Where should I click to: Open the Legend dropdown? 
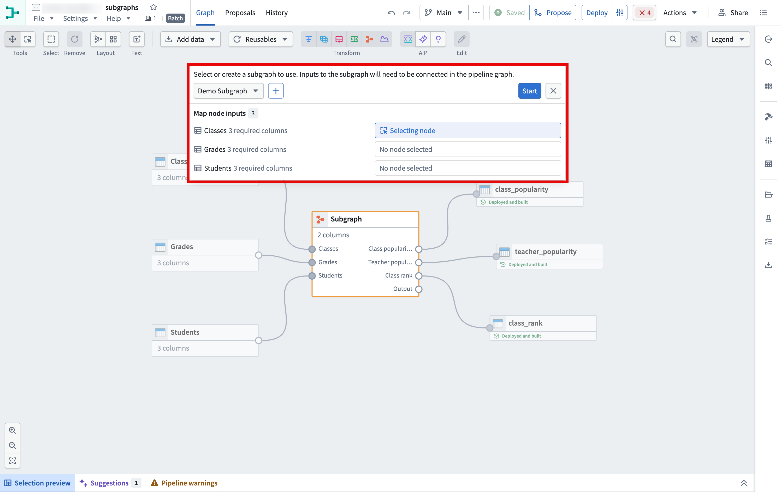click(x=728, y=39)
